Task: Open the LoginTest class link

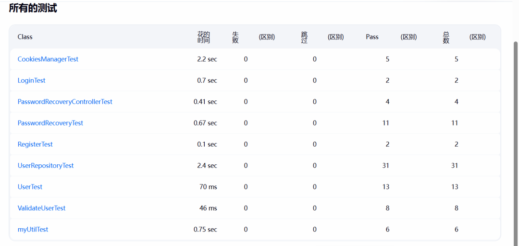Action: [31, 80]
